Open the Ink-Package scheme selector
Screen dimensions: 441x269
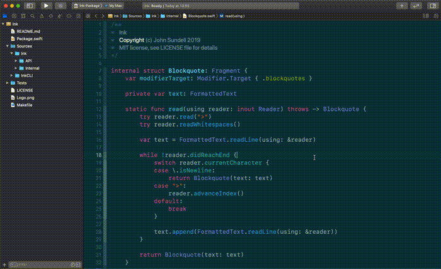point(88,6)
